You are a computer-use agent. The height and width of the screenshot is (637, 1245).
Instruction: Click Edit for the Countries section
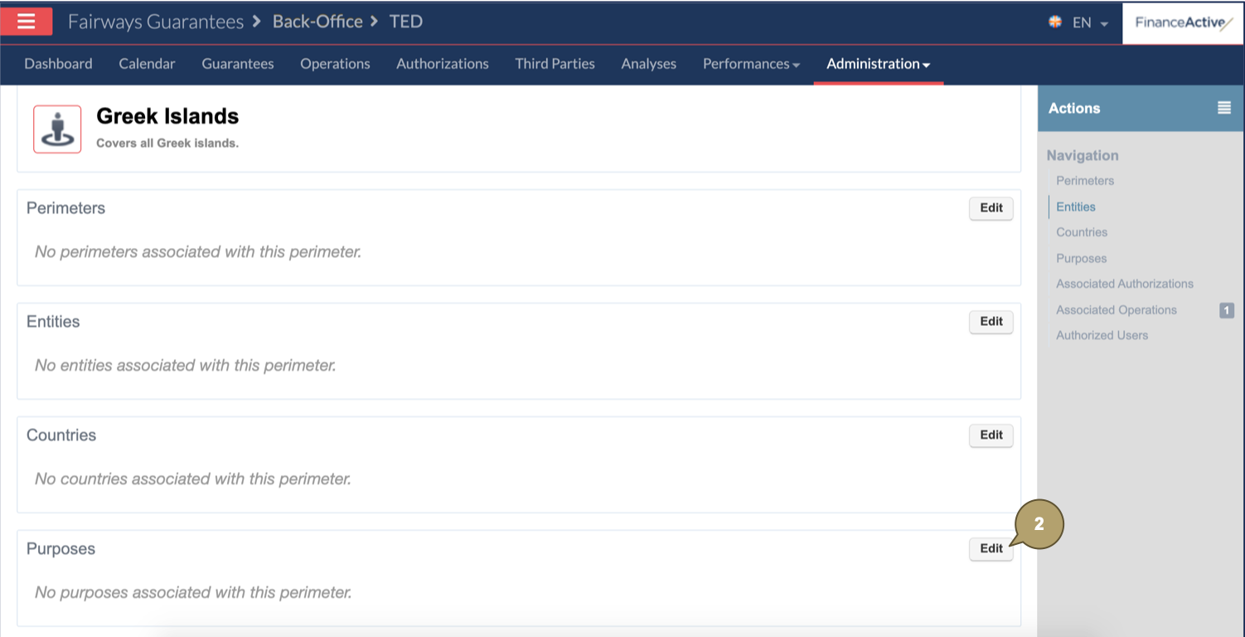[991, 435]
